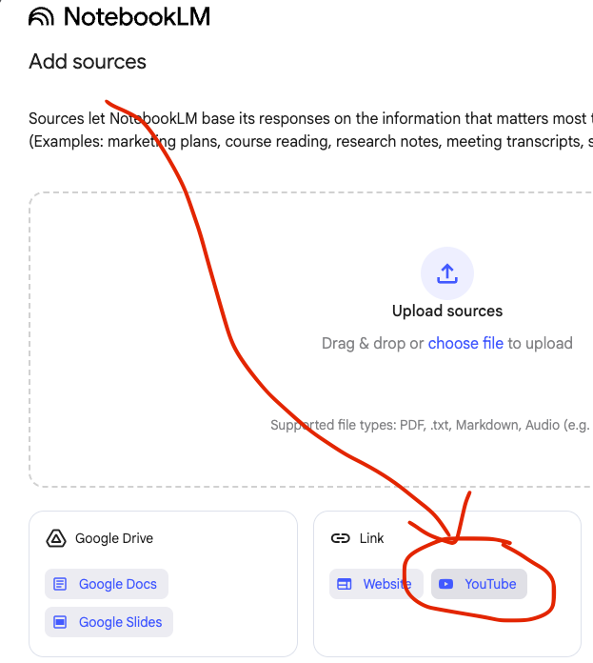Viewport: 593px width, 663px height.
Task: Click the Supported file types text
Action: click(430, 425)
